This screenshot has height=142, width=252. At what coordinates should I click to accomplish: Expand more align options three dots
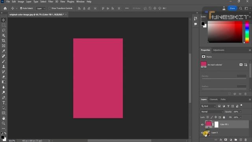coord(127,8)
